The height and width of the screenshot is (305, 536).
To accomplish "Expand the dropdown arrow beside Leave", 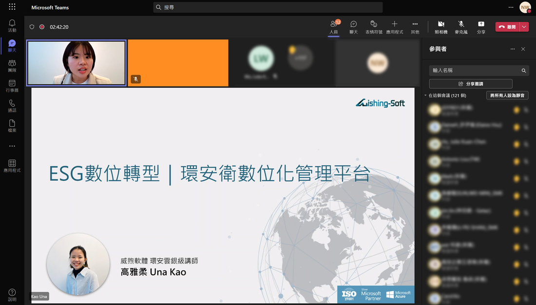I will (524, 27).
